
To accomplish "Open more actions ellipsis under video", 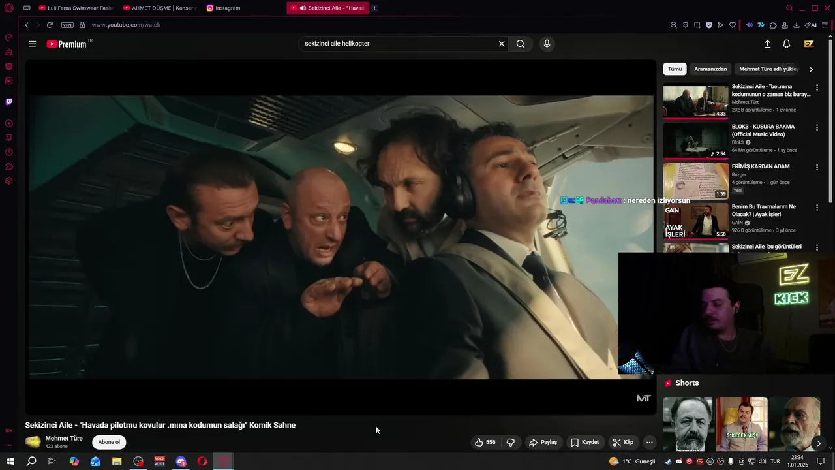I will [649, 442].
